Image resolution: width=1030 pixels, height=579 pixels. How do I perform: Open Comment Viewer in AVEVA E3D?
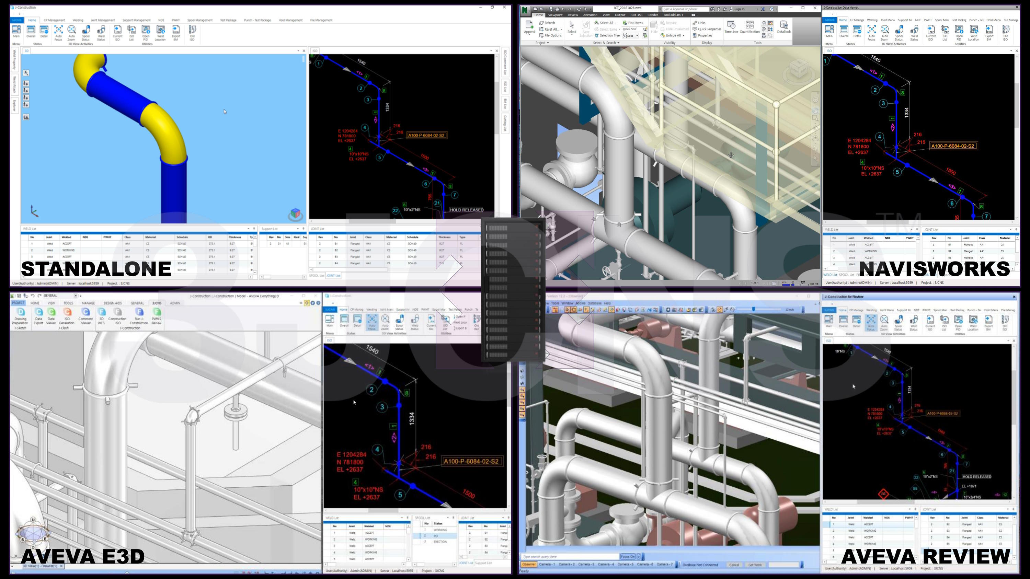tap(85, 316)
